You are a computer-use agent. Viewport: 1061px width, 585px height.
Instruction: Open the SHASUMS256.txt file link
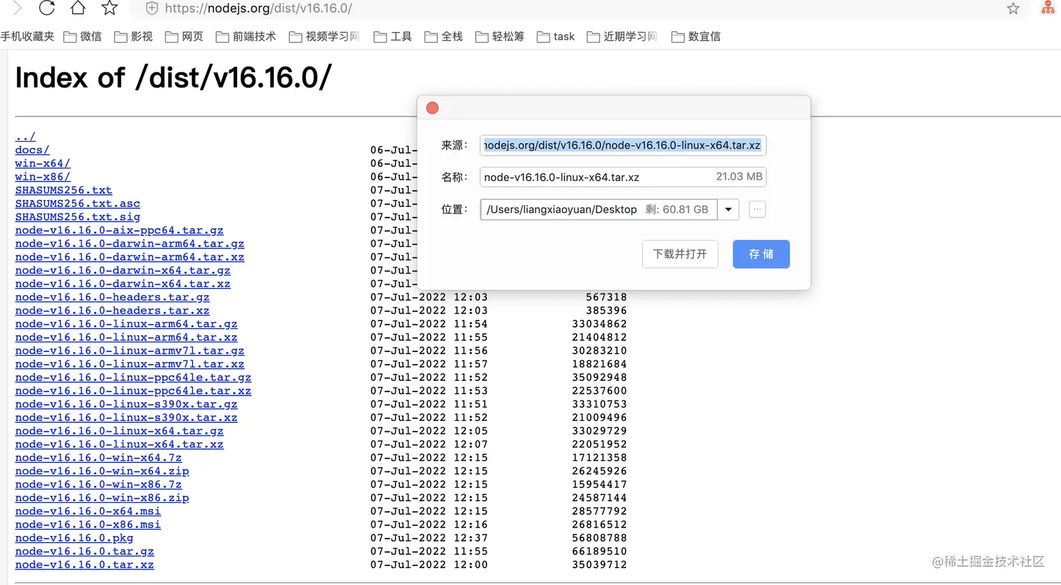64,189
